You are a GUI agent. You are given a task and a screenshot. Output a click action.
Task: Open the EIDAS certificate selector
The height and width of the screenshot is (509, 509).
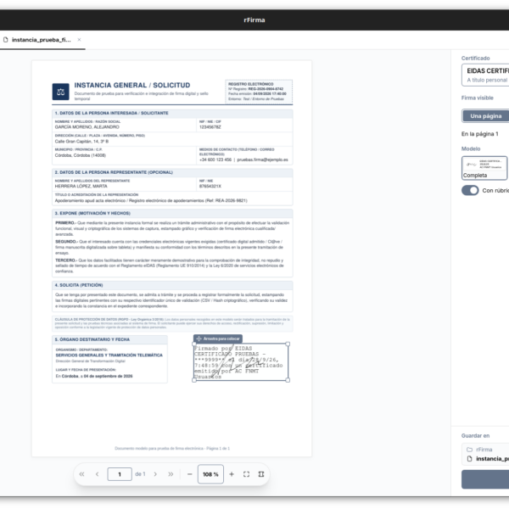click(x=485, y=75)
